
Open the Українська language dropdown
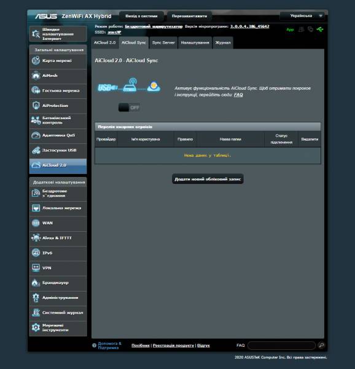[302, 16]
